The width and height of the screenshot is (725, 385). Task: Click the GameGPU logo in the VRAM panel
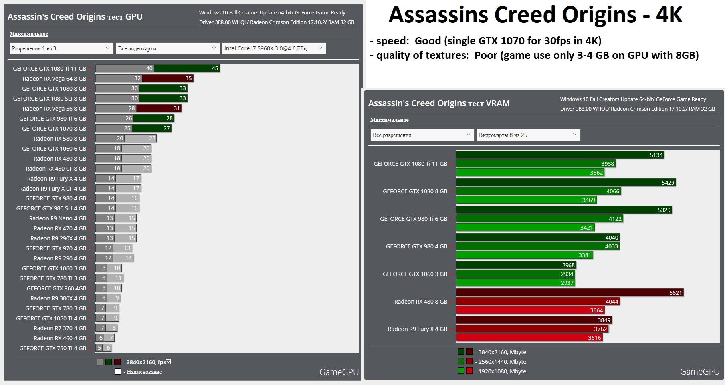(x=699, y=372)
